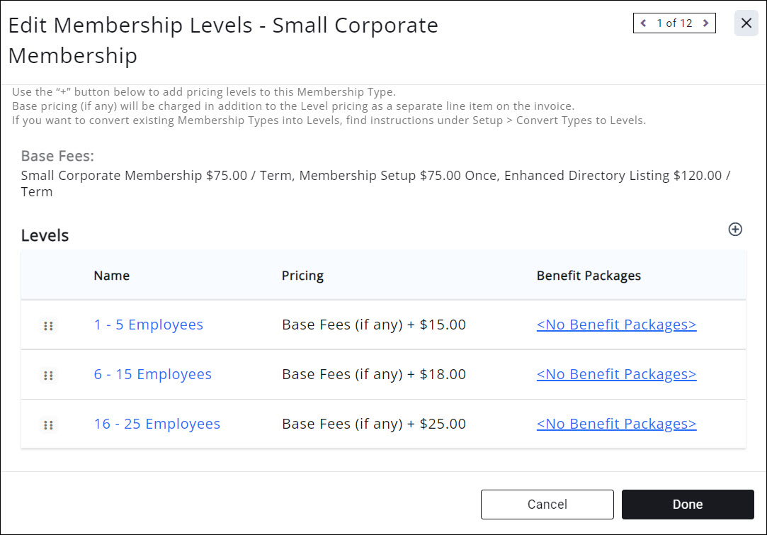Close the Edit Membership Levels dialog
This screenshot has height=535, width=767.
click(x=746, y=23)
